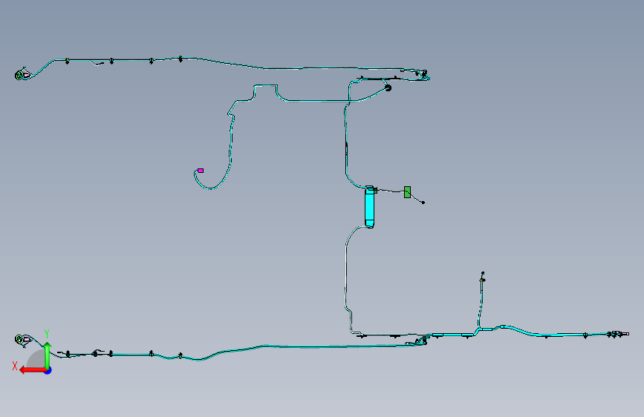The height and width of the screenshot is (417, 644).
Task: Click the green 'Y' axis label
Action: pos(47,334)
